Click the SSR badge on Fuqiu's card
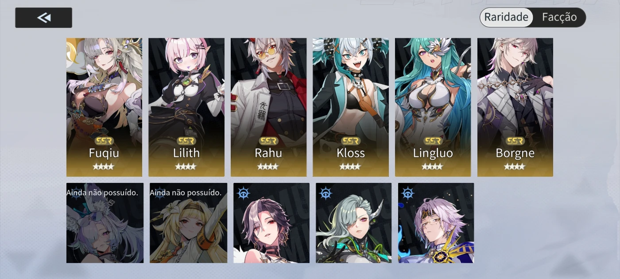The image size is (620, 279). (x=104, y=141)
